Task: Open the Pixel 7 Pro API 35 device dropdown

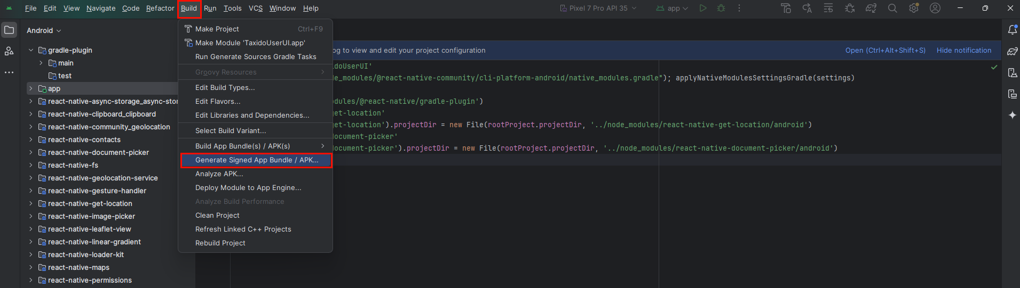Action: 598,9
